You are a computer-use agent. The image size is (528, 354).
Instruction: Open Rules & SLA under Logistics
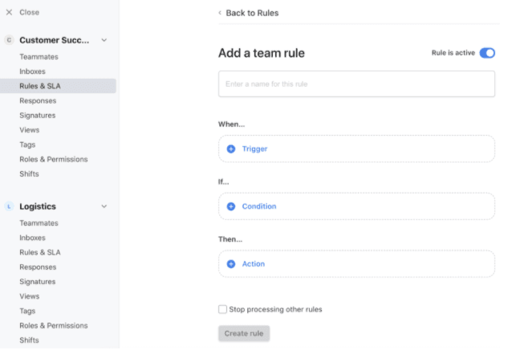(x=39, y=252)
